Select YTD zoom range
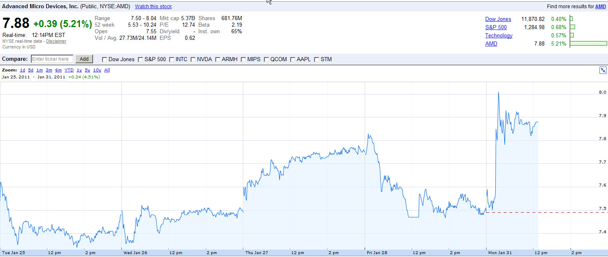Screen dimensions: 608x257 coord(69,70)
